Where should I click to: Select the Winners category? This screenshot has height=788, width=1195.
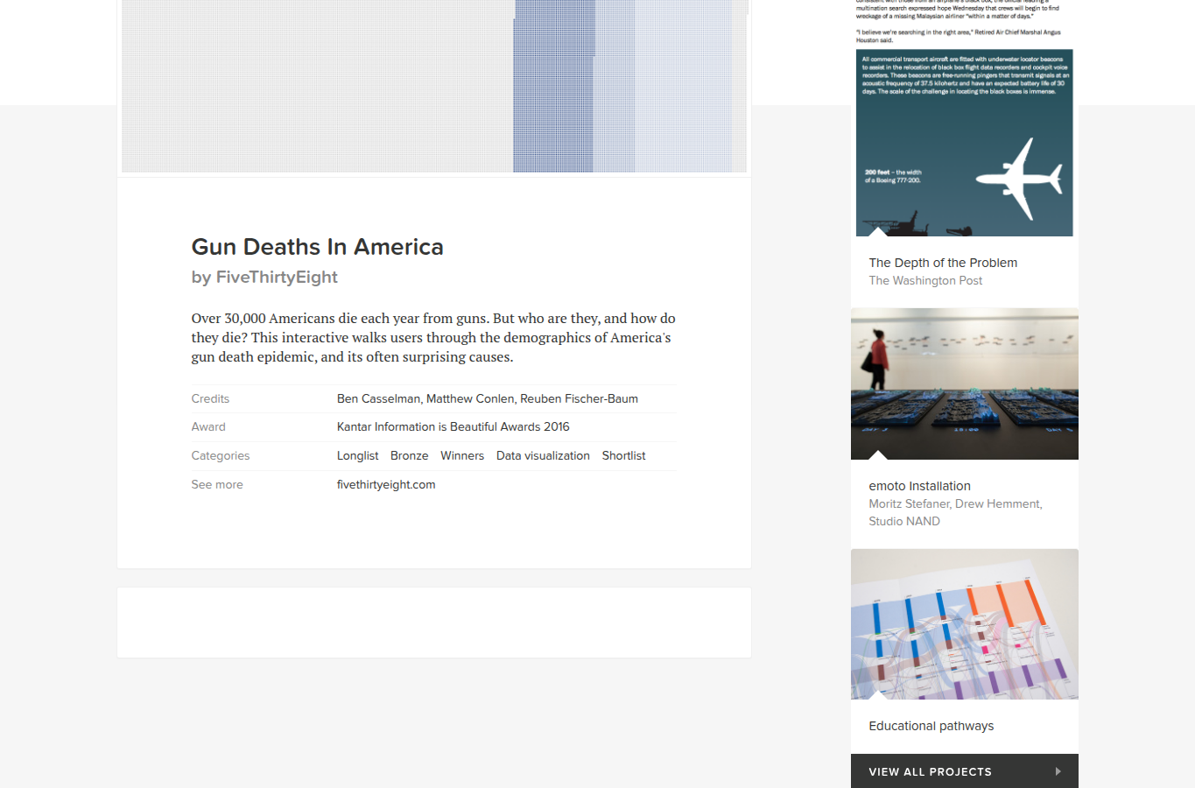pos(462,455)
